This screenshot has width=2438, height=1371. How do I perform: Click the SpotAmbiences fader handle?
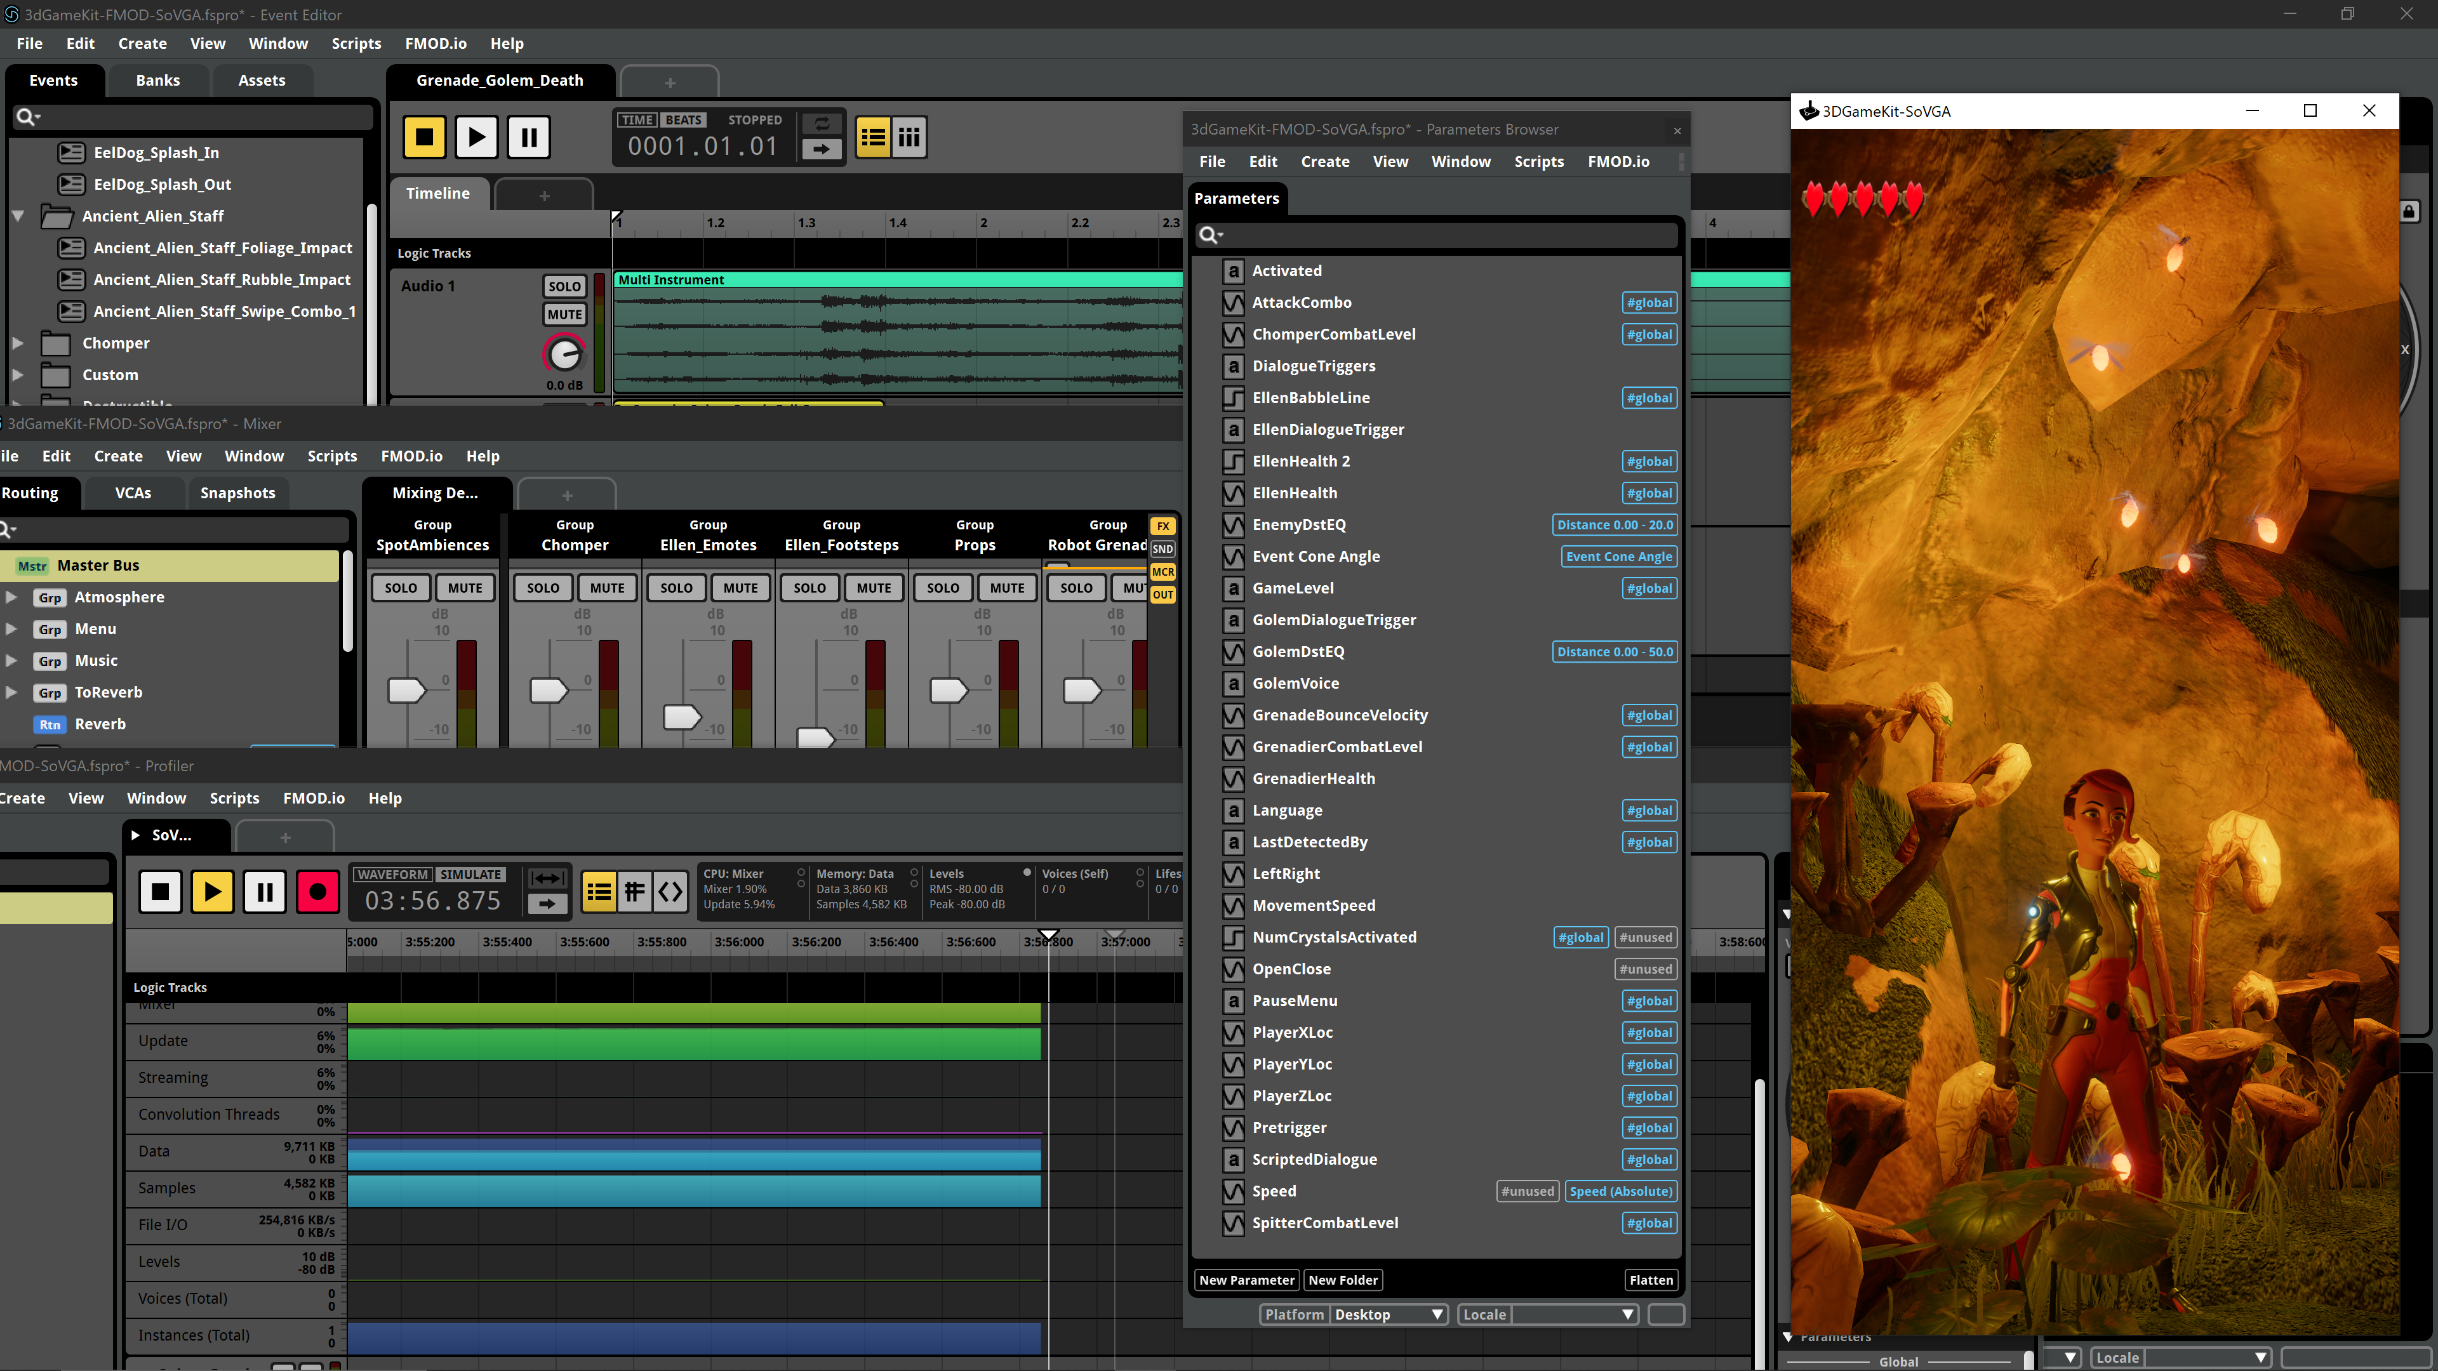click(x=406, y=691)
